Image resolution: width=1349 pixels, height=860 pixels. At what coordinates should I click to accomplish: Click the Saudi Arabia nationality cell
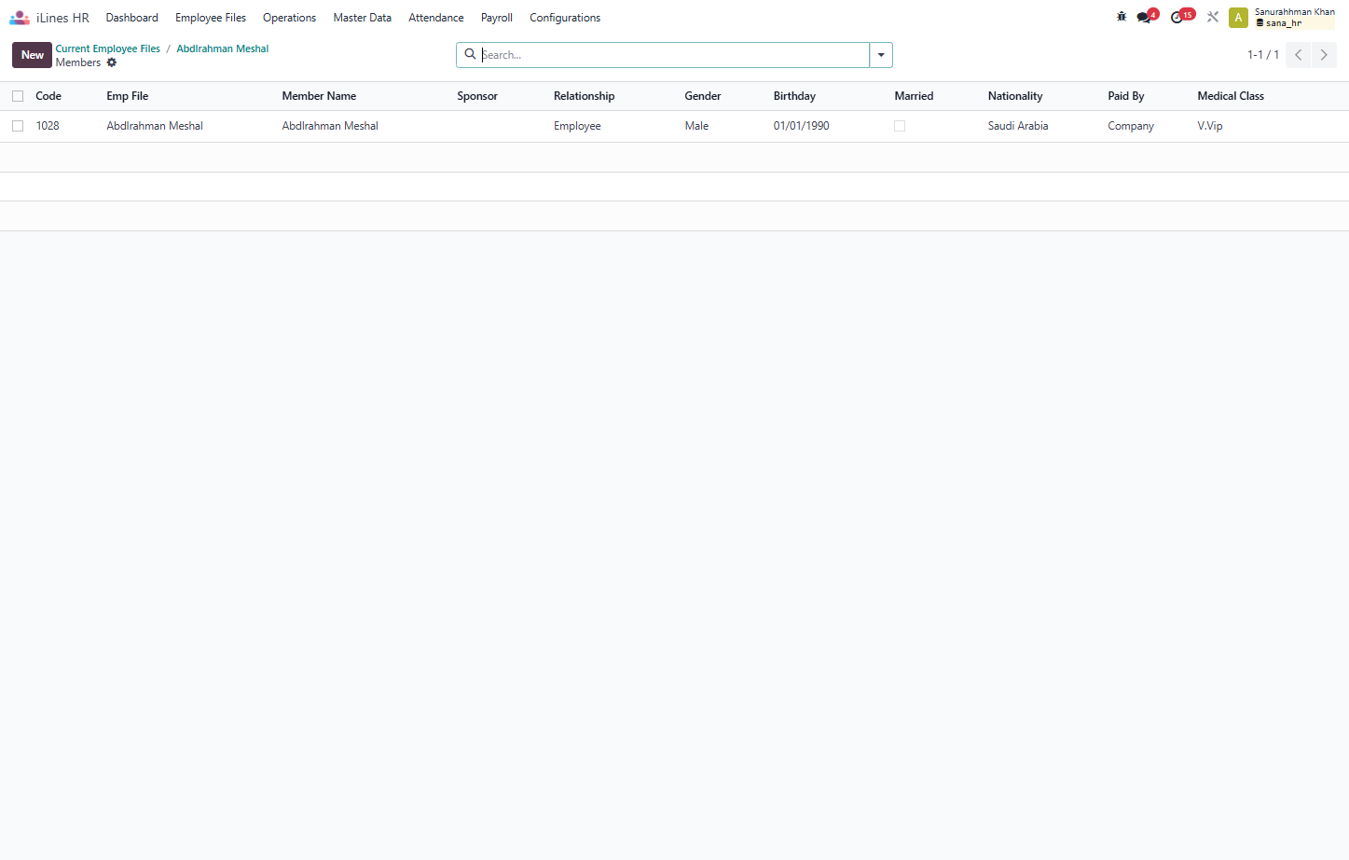point(1018,126)
